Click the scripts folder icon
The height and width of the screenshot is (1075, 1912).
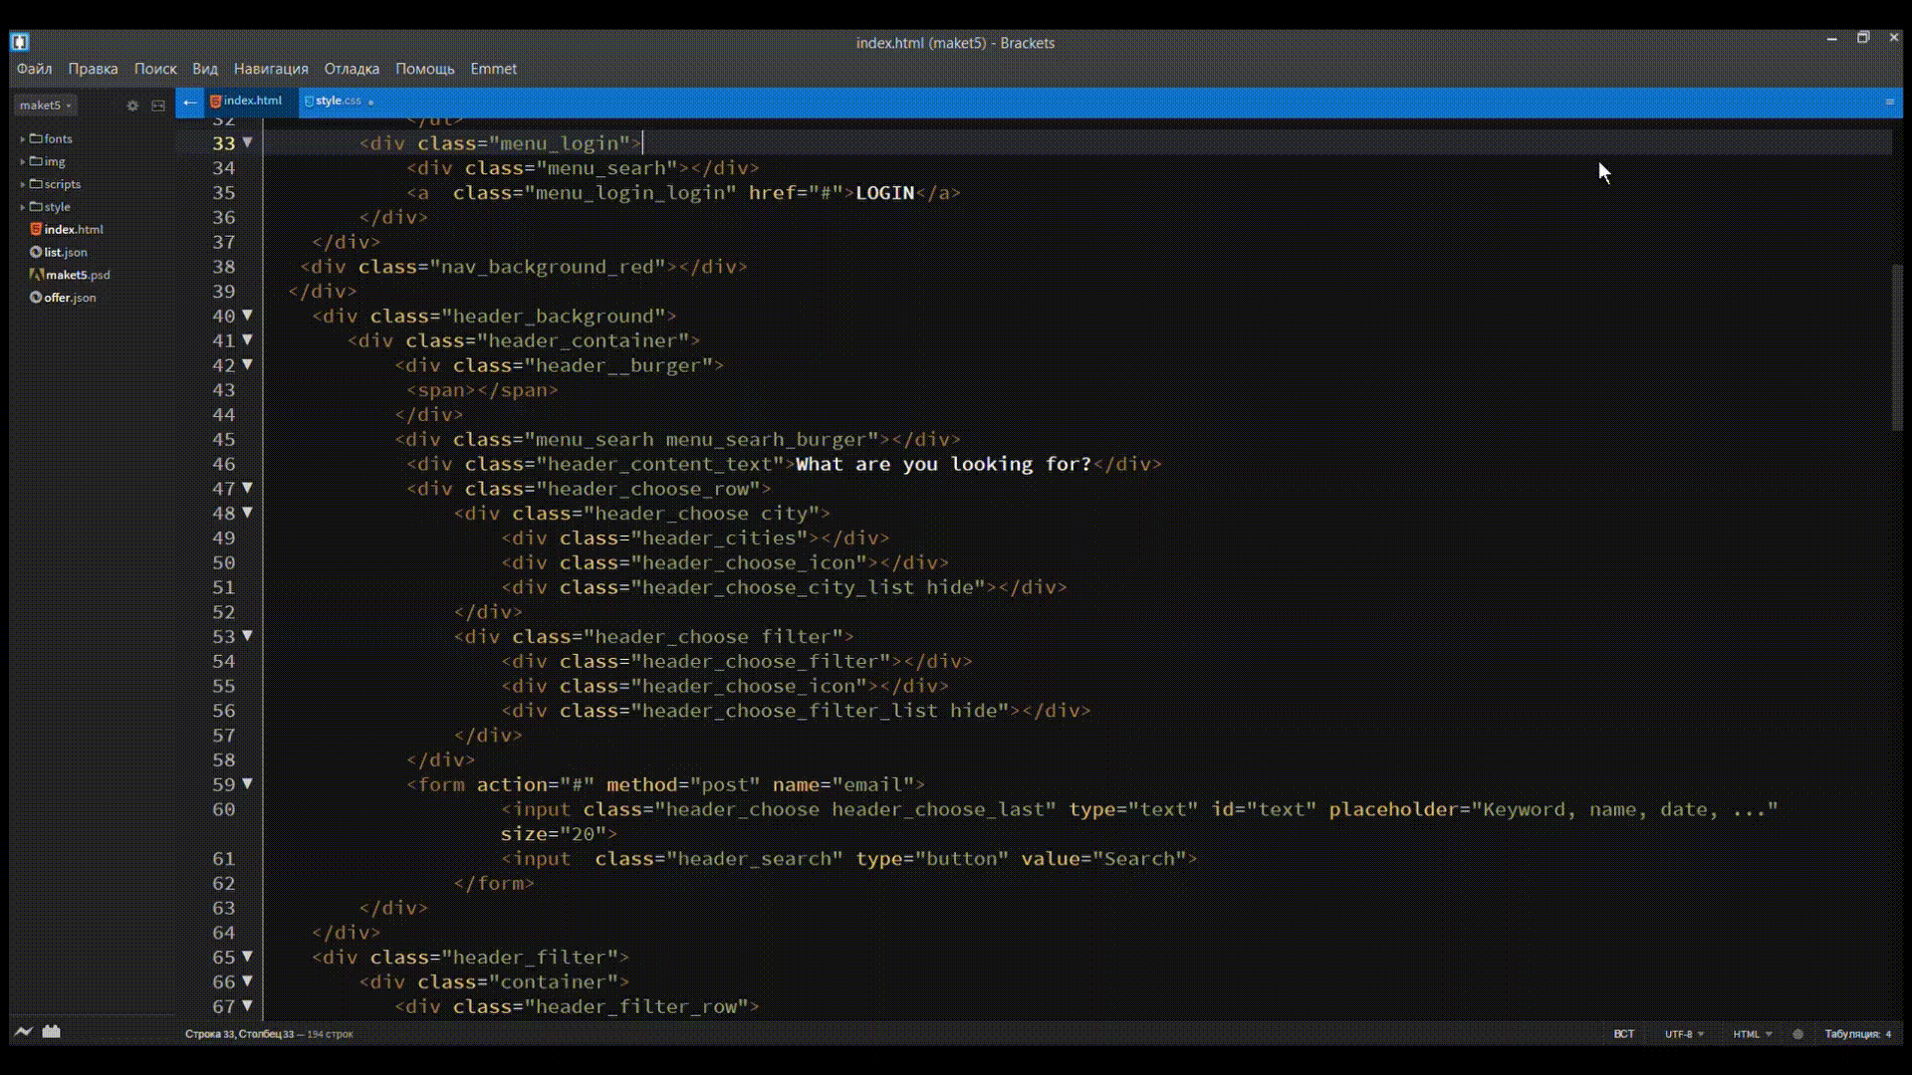click(x=36, y=184)
